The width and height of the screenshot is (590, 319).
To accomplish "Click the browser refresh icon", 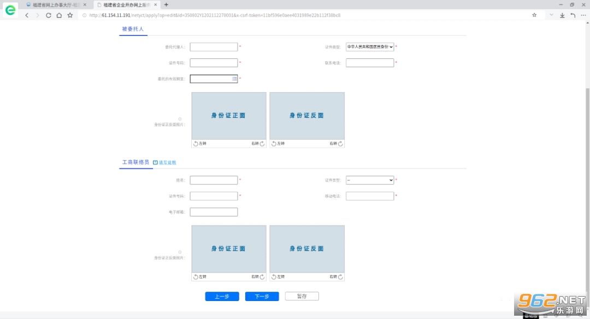I will tap(48, 15).
